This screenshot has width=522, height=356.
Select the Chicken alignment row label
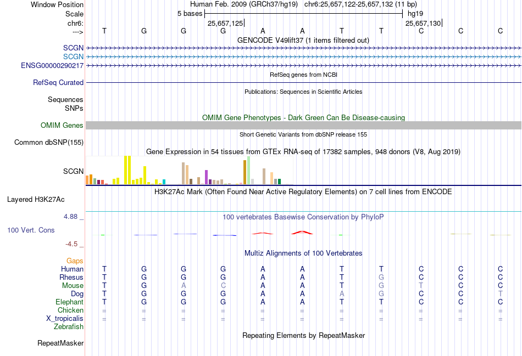(x=70, y=310)
